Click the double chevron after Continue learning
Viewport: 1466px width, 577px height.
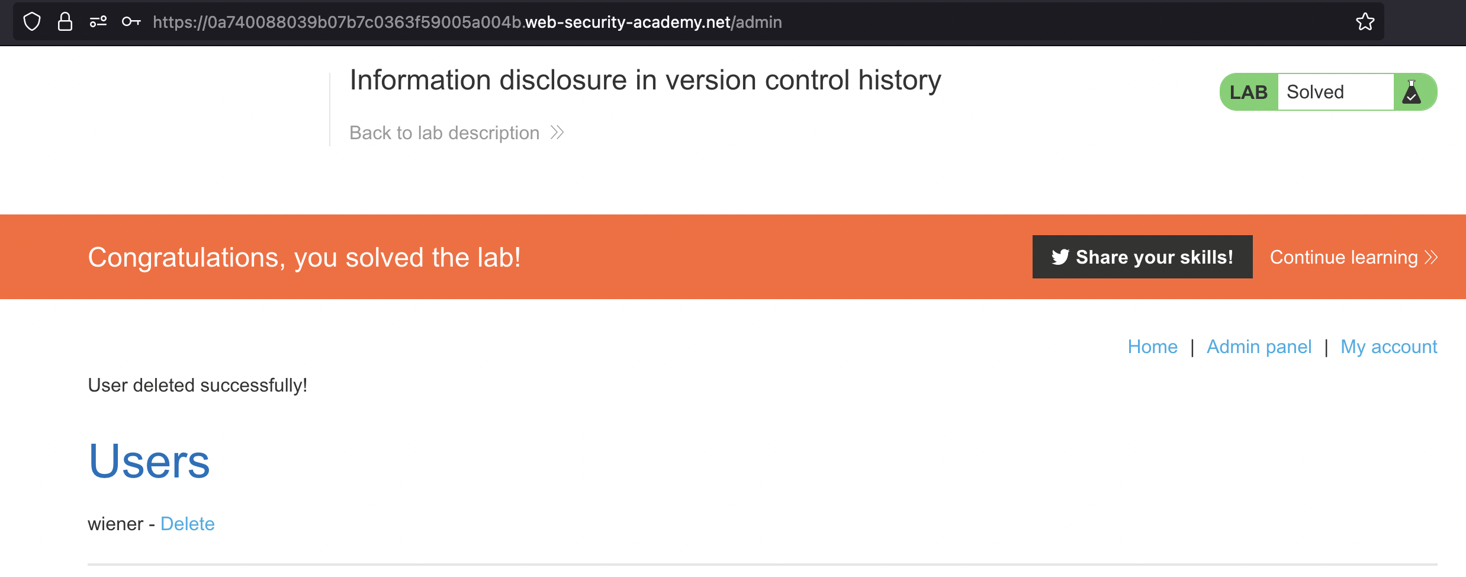pos(1432,257)
